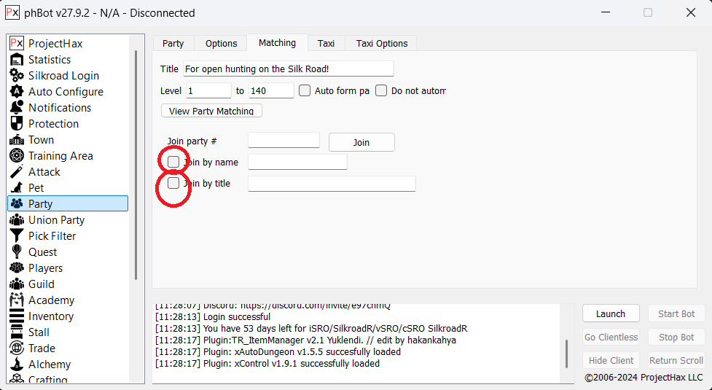Select the Attack sword icon
The width and height of the screenshot is (712, 390).
click(17, 172)
